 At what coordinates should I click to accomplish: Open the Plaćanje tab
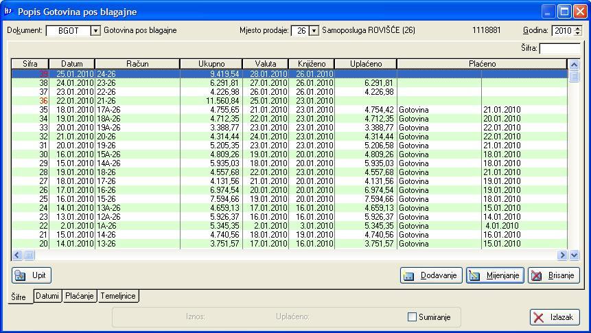[x=80, y=296]
